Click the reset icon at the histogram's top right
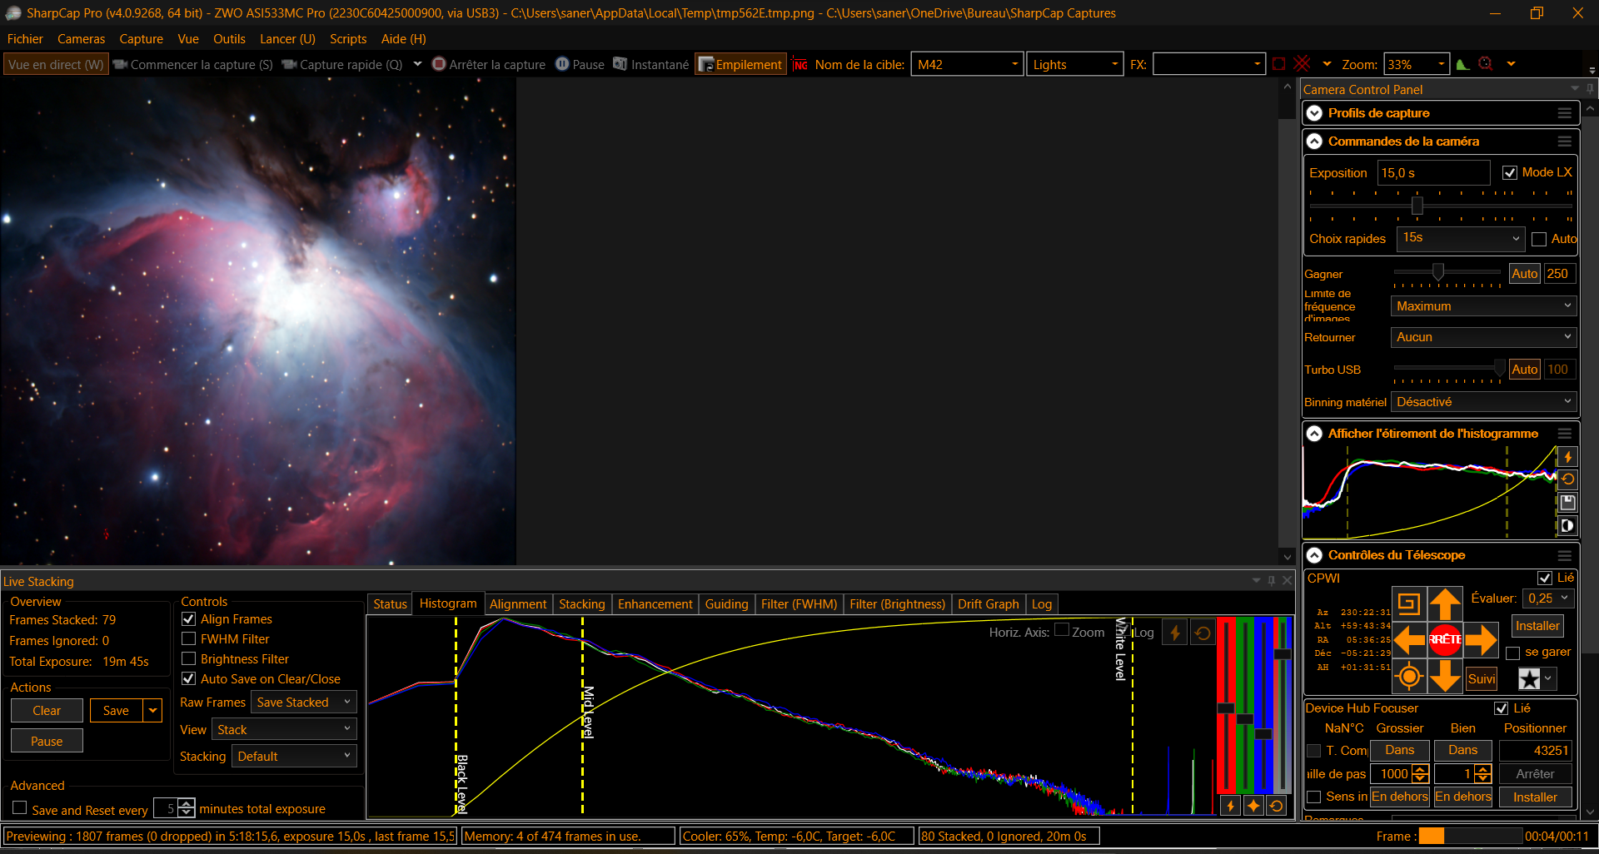The width and height of the screenshot is (1599, 854). (x=1203, y=633)
